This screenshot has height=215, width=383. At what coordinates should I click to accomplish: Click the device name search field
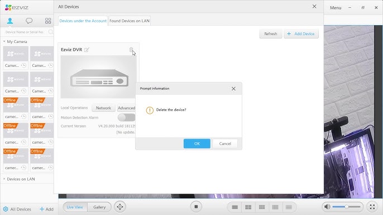pyautogui.click(x=25, y=32)
